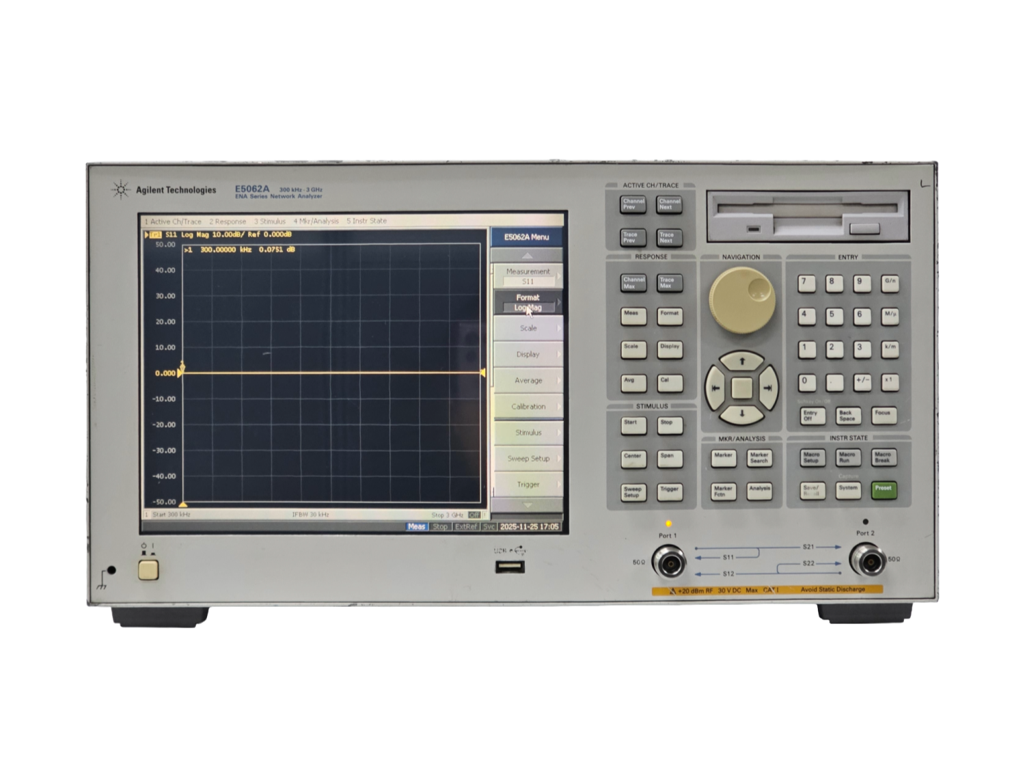This screenshot has width=1025, height=769.
Task: Click the 'Start 300 kHz' readout
Action: (171, 515)
